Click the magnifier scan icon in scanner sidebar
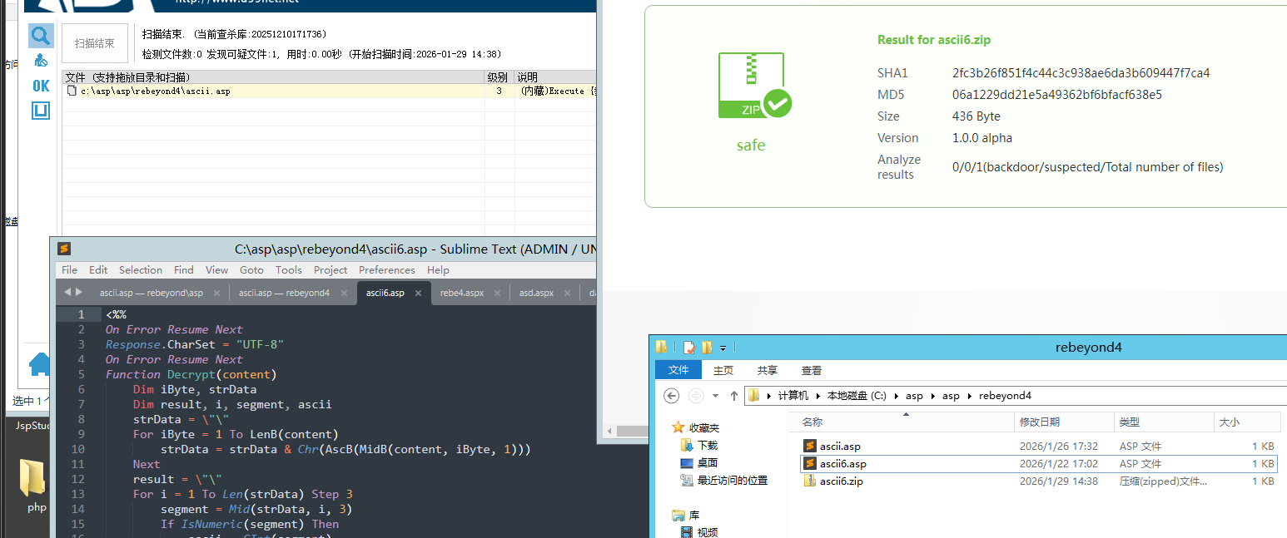 coord(41,35)
